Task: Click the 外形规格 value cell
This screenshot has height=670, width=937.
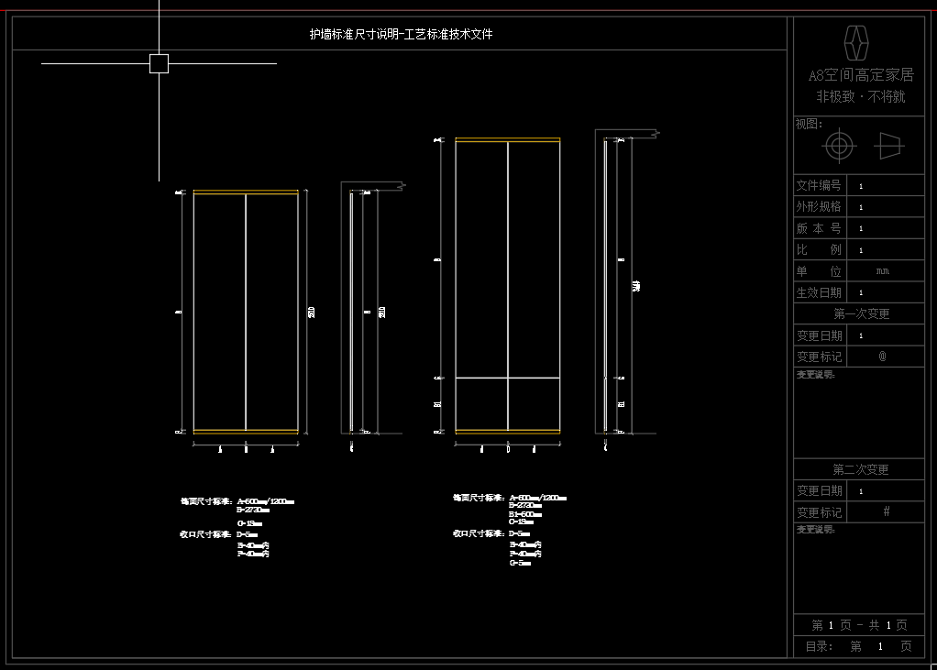Action: point(886,207)
